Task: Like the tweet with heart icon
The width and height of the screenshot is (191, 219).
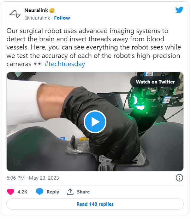Action: (10, 192)
